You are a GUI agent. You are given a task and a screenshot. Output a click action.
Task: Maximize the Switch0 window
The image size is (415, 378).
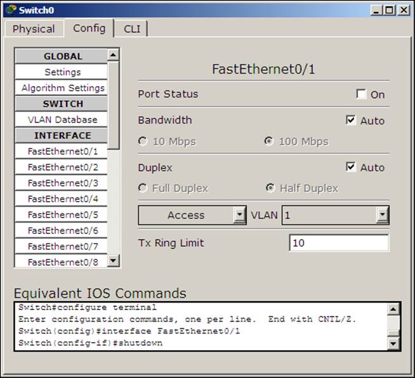390,10
